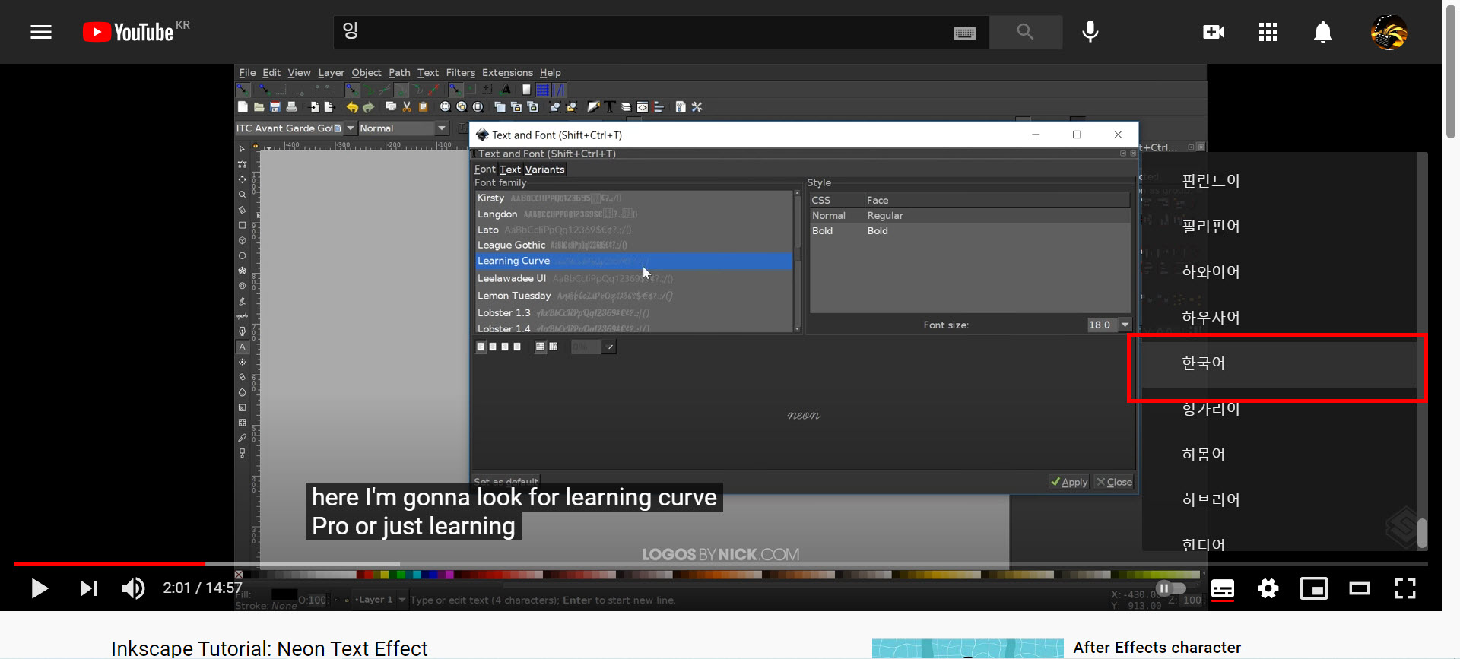The image size is (1460, 659).
Task: Select the Zoom tool in Inkscape toolbox
Action: 243,195
